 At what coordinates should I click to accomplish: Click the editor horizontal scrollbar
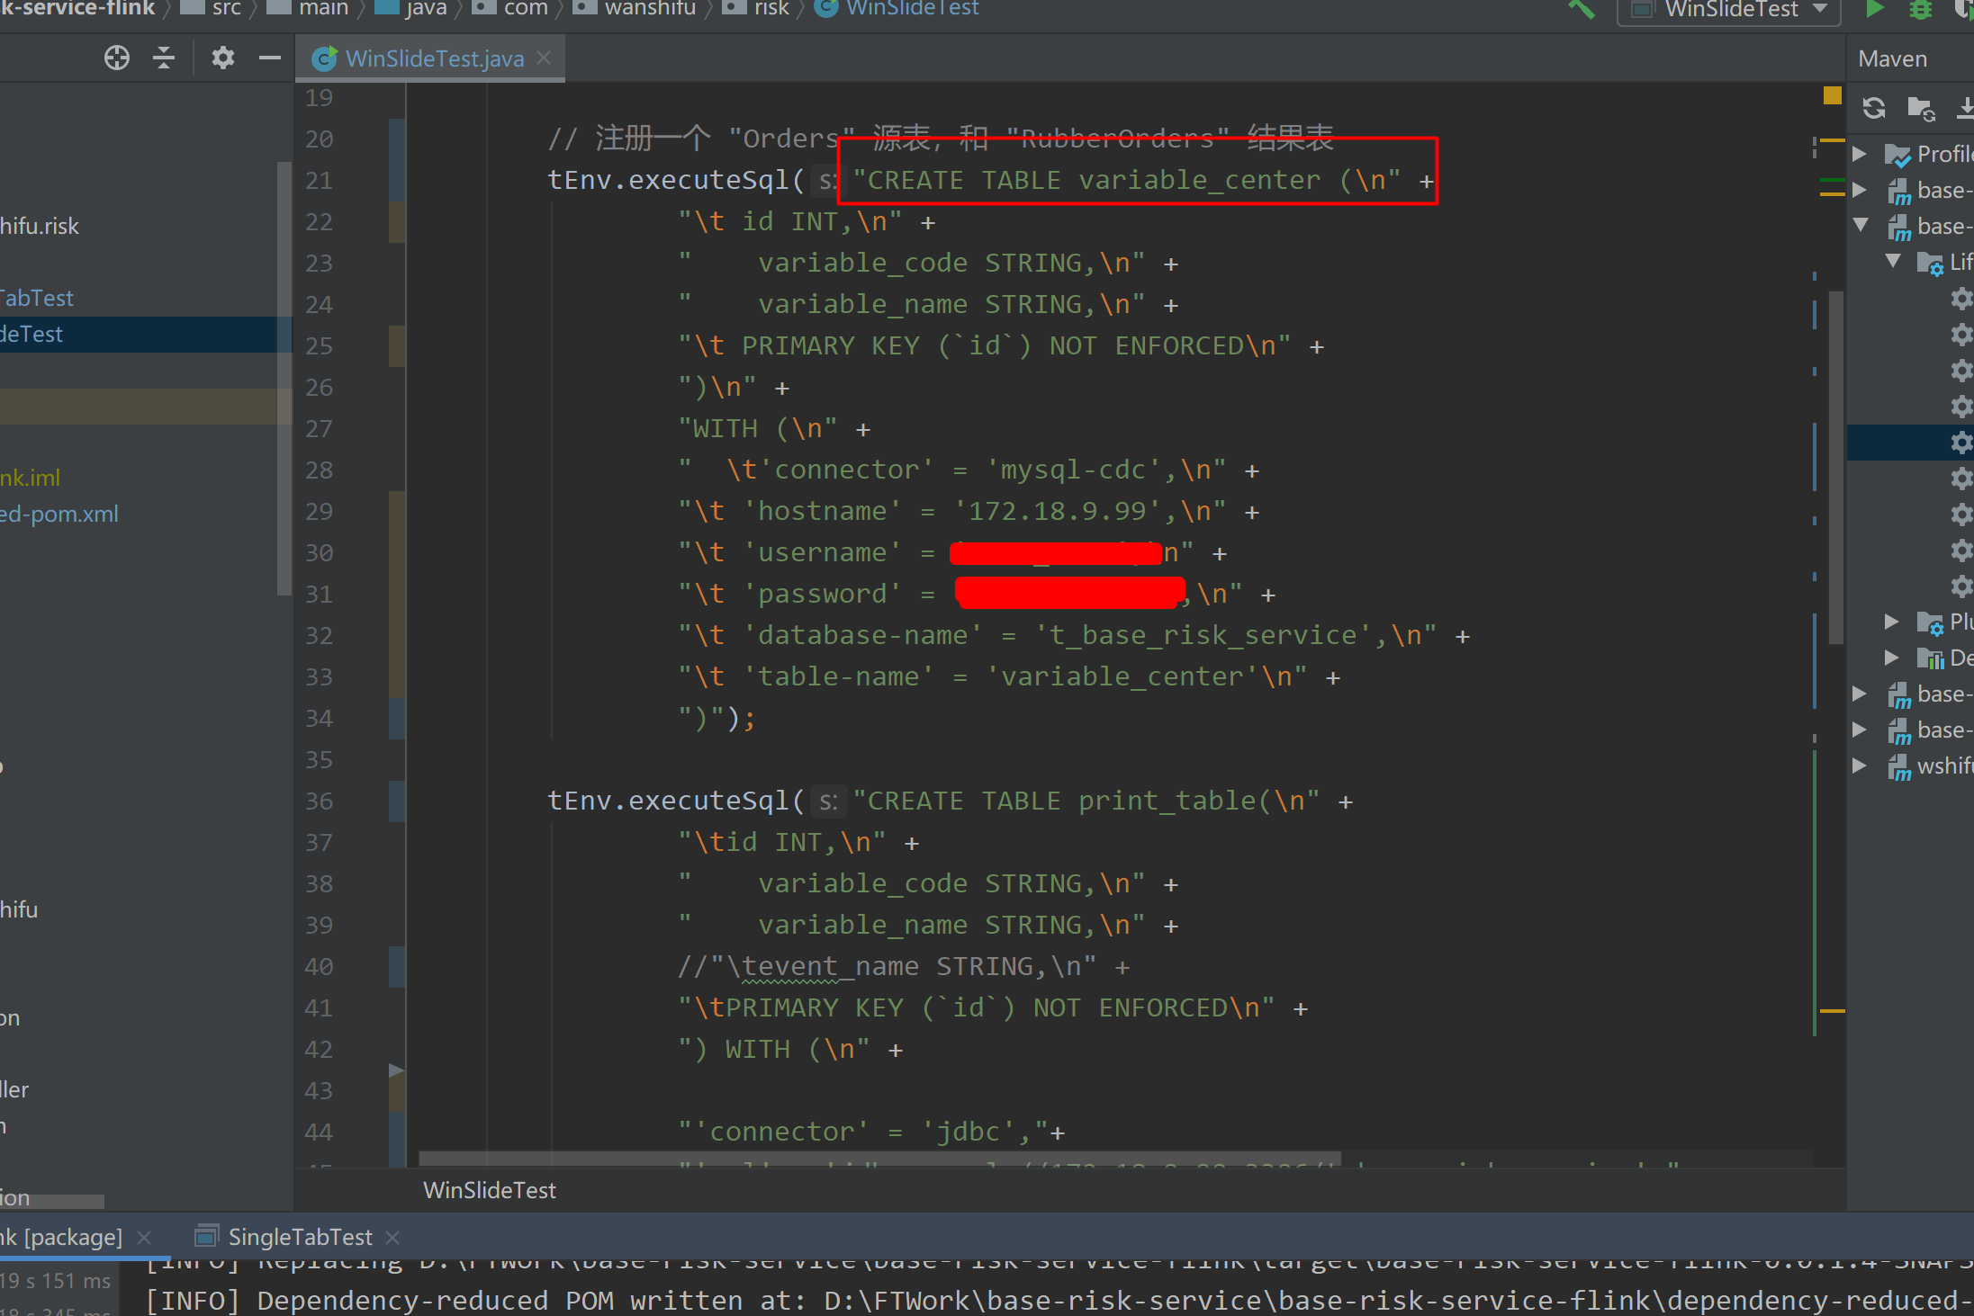pos(879,1159)
